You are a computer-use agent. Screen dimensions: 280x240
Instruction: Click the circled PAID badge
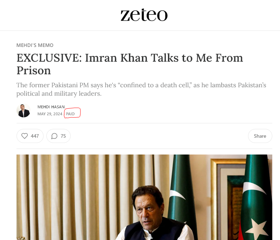coord(71,114)
